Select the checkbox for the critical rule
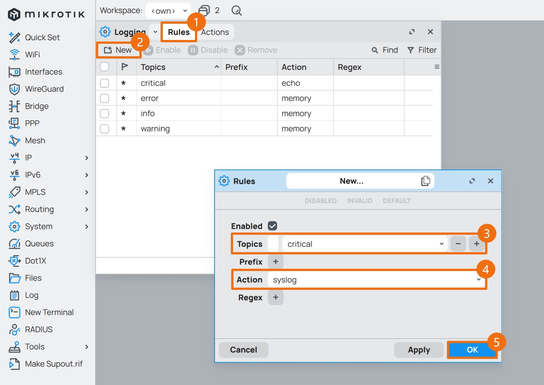This screenshot has width=544, height=385. click(105, 83)
